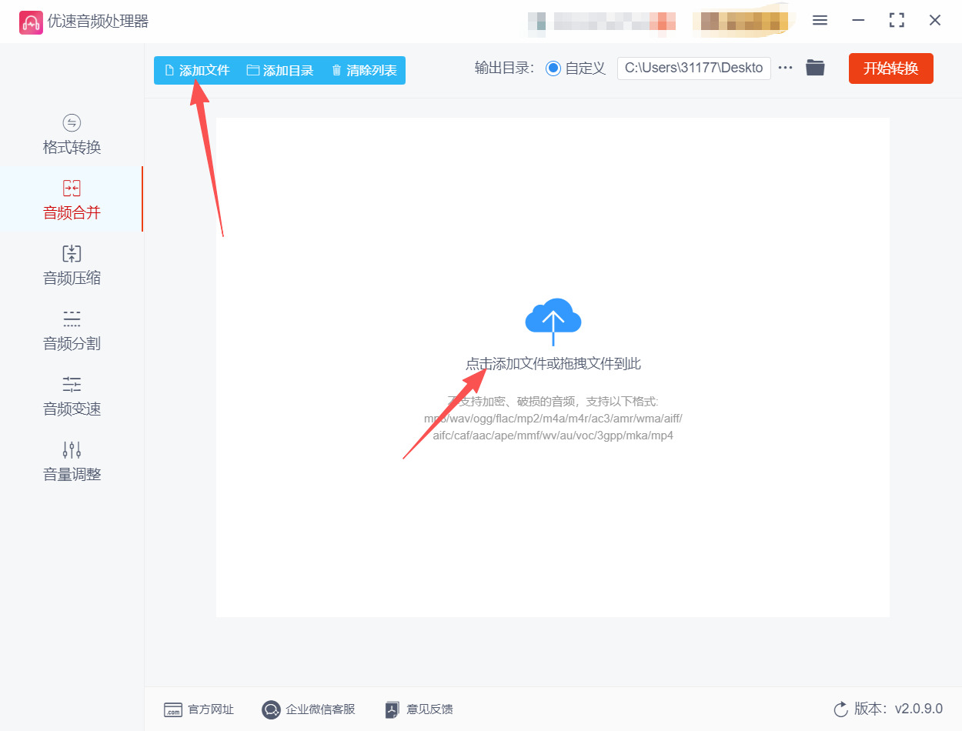The width and height of the screenshot is (962, 731).
Task: Open the hamburger menu at top right
Action: 820,20
